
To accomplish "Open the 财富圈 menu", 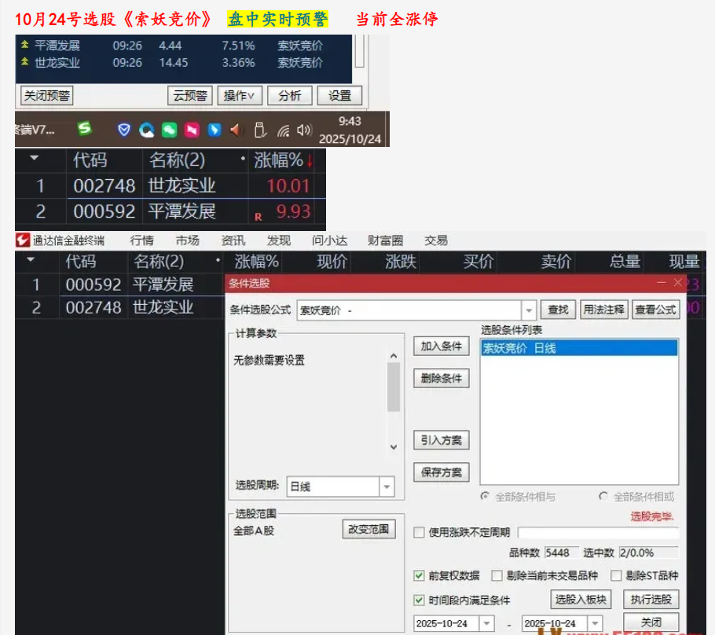I will tap(385, 240).
